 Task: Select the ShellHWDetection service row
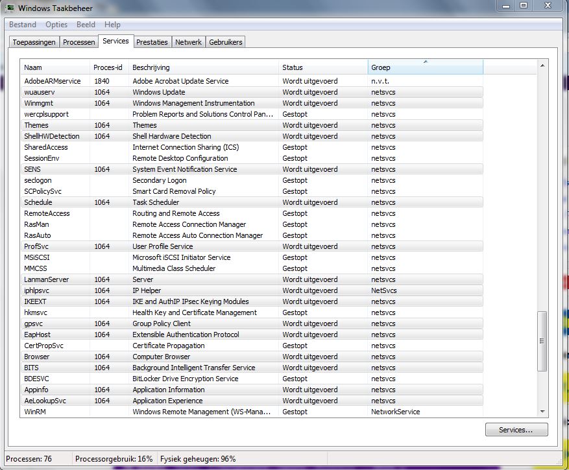[252, 136]
